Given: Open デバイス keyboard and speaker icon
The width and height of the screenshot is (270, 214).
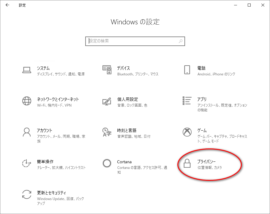Looking at the screenshot, I should tap(107, 70).
